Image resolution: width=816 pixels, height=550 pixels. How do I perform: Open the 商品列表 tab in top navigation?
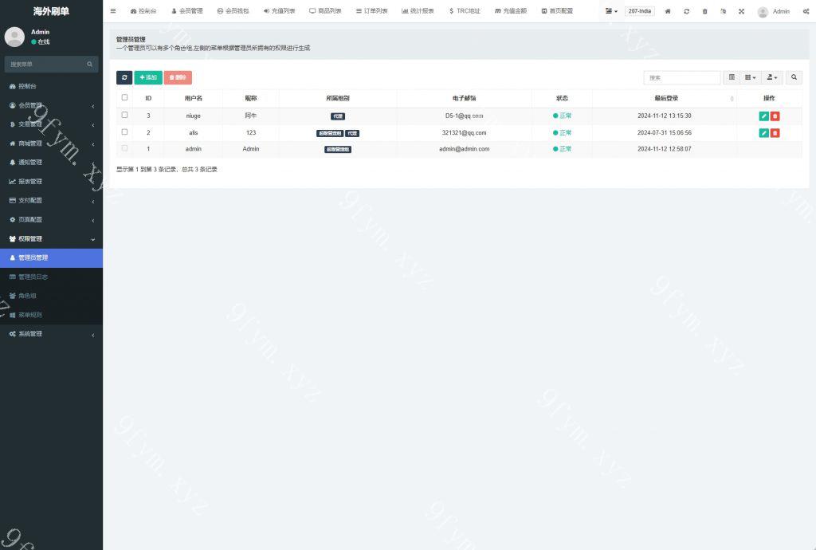click(x=325, y=11)
